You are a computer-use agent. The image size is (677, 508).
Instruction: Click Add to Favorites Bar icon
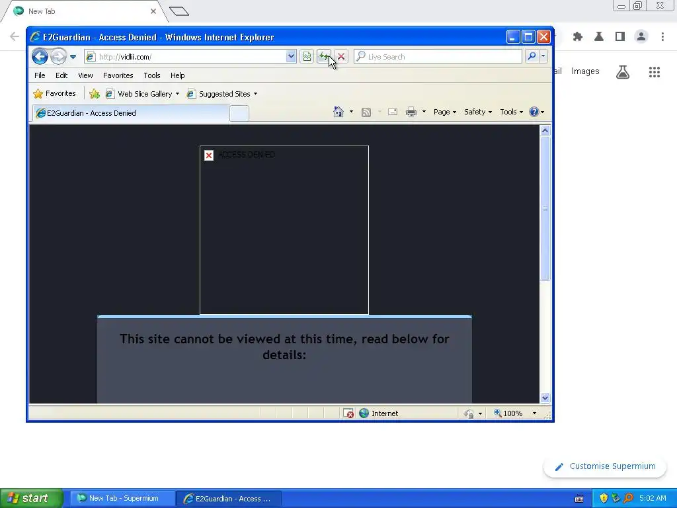tap(95, 94)
